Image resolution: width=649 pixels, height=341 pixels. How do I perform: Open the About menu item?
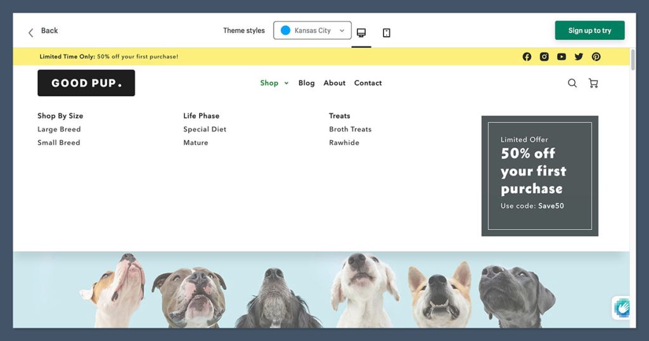(334, 83)
